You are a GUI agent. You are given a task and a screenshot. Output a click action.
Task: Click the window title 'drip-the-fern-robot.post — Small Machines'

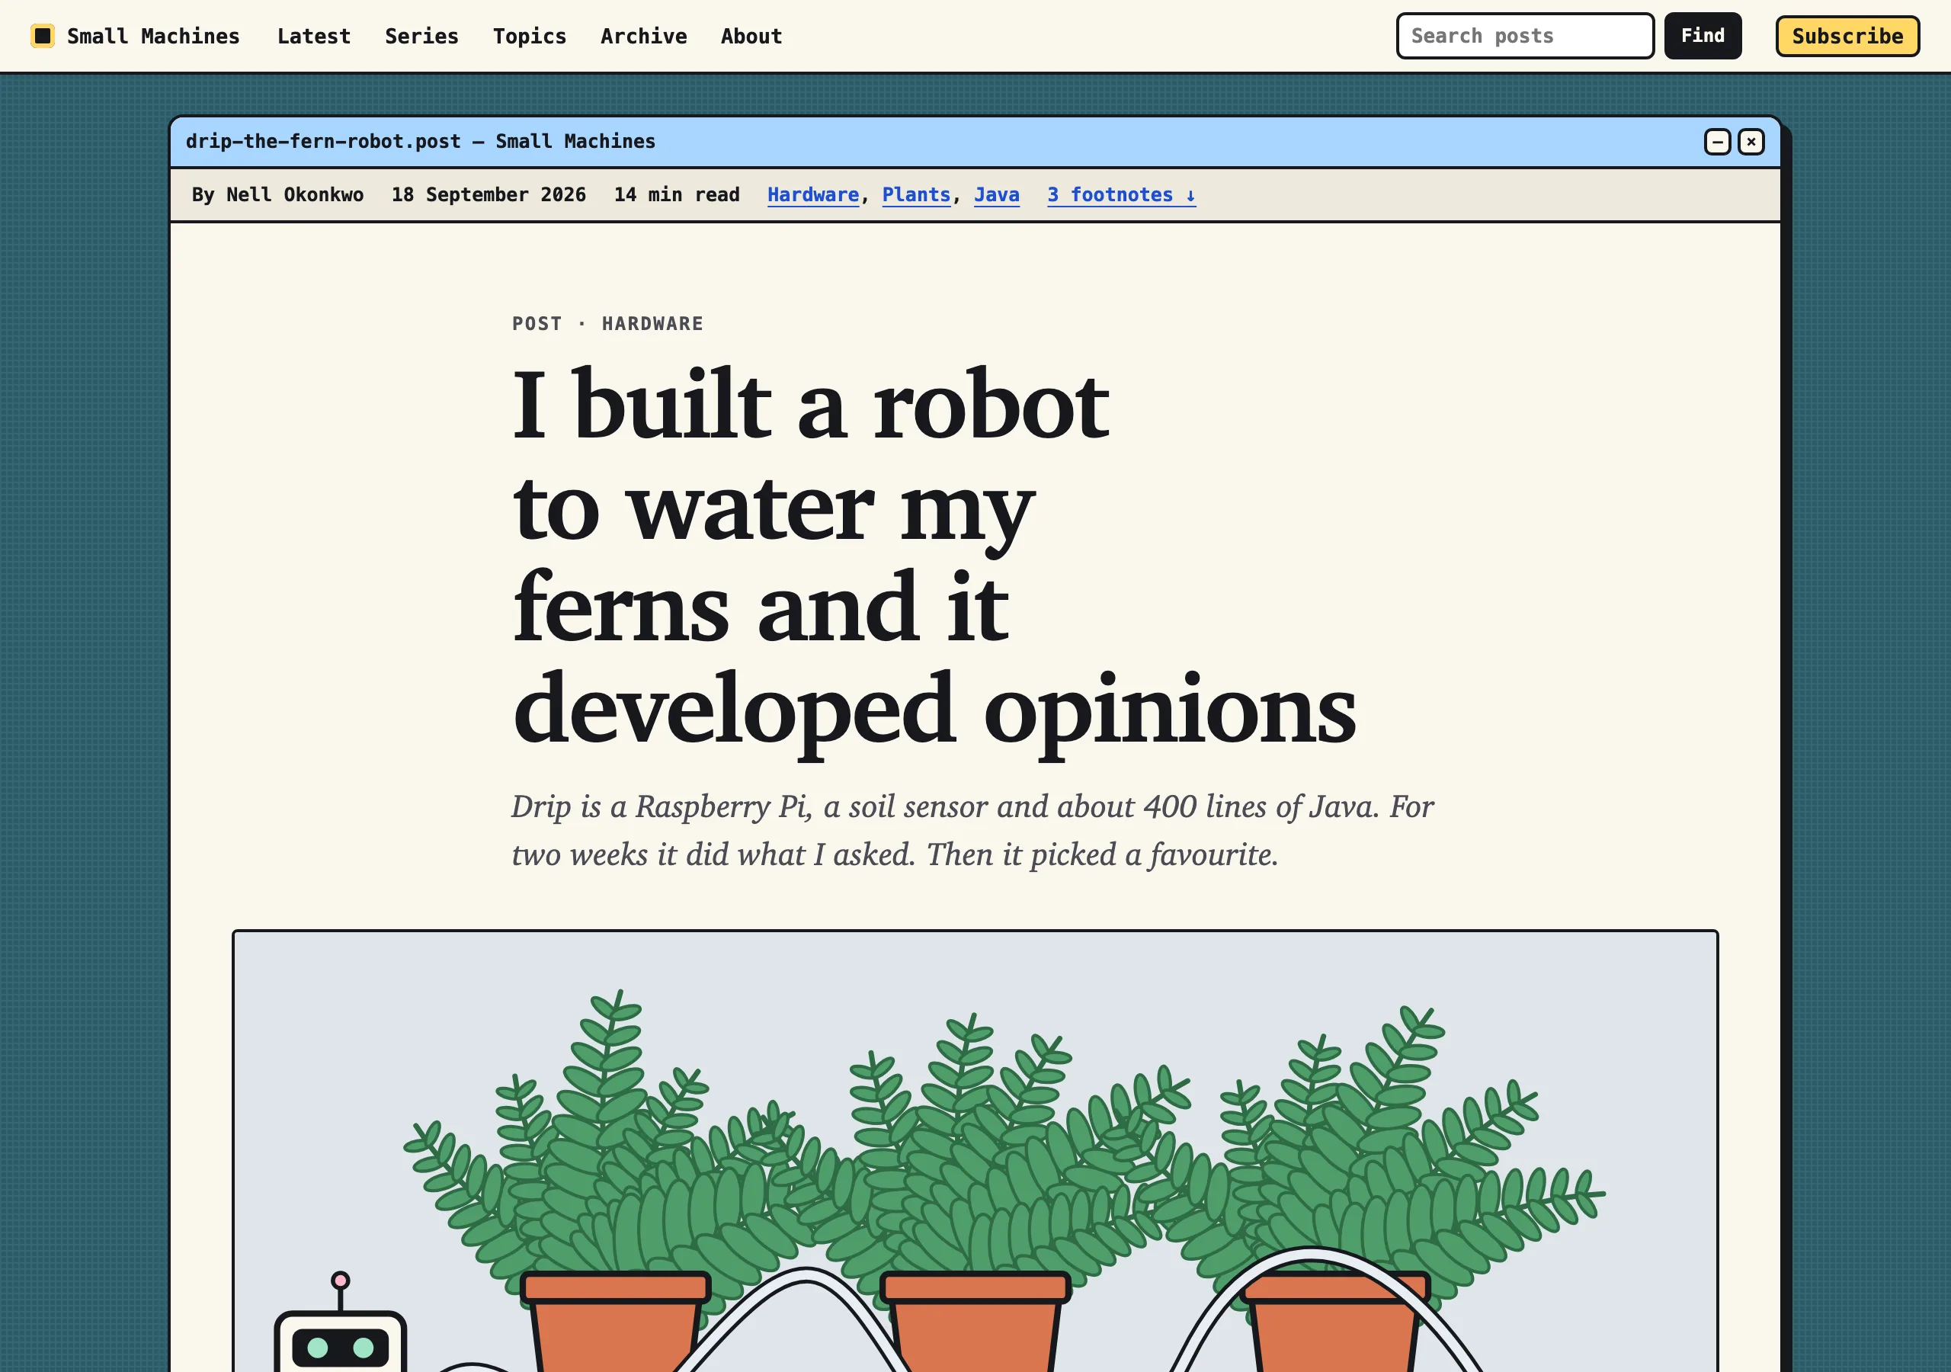(x=421, y=141)
